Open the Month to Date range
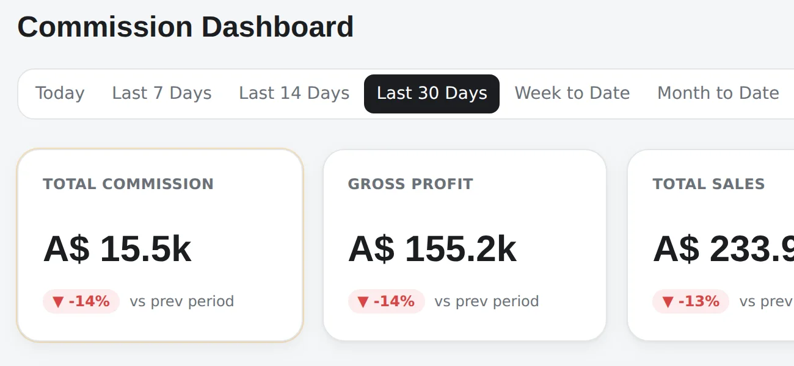 tap(718, 93)
